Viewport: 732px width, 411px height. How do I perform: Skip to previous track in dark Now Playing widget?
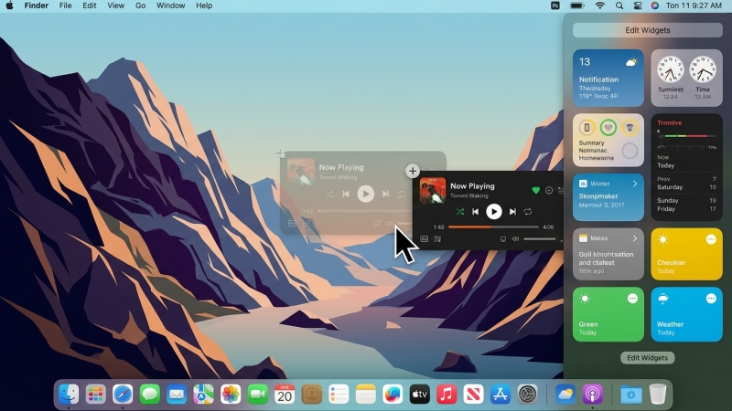475,212
